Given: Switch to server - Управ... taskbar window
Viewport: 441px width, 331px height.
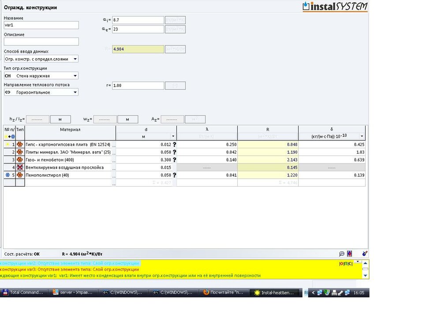Looking at the screenshot, I should click(x=73, y=293).
